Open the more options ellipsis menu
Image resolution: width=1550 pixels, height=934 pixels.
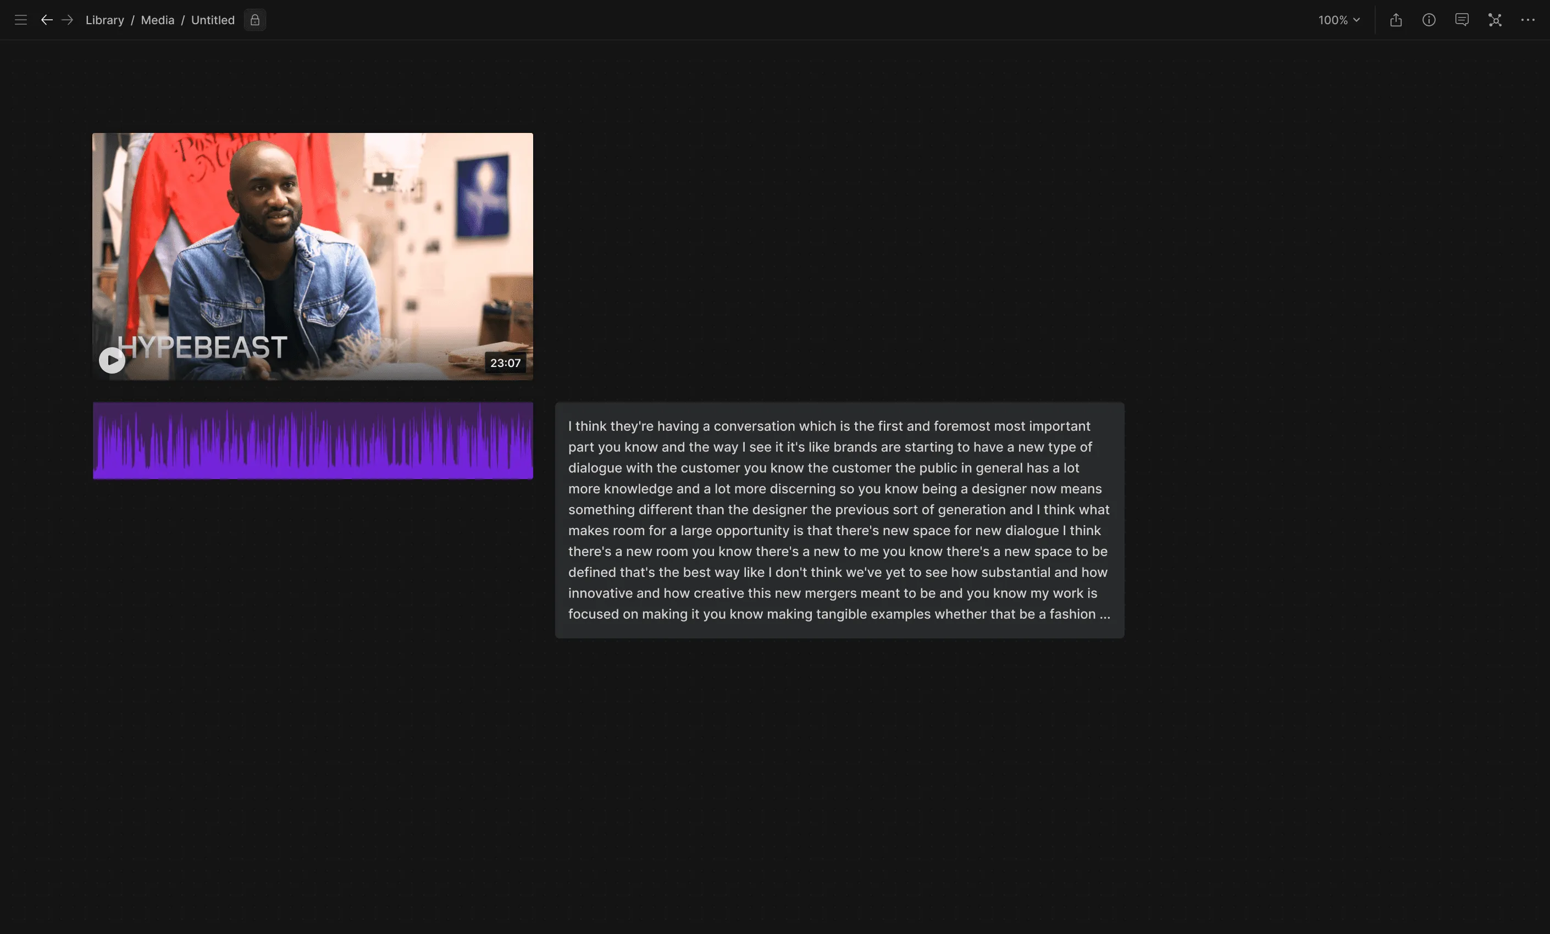coord(1528,20)
